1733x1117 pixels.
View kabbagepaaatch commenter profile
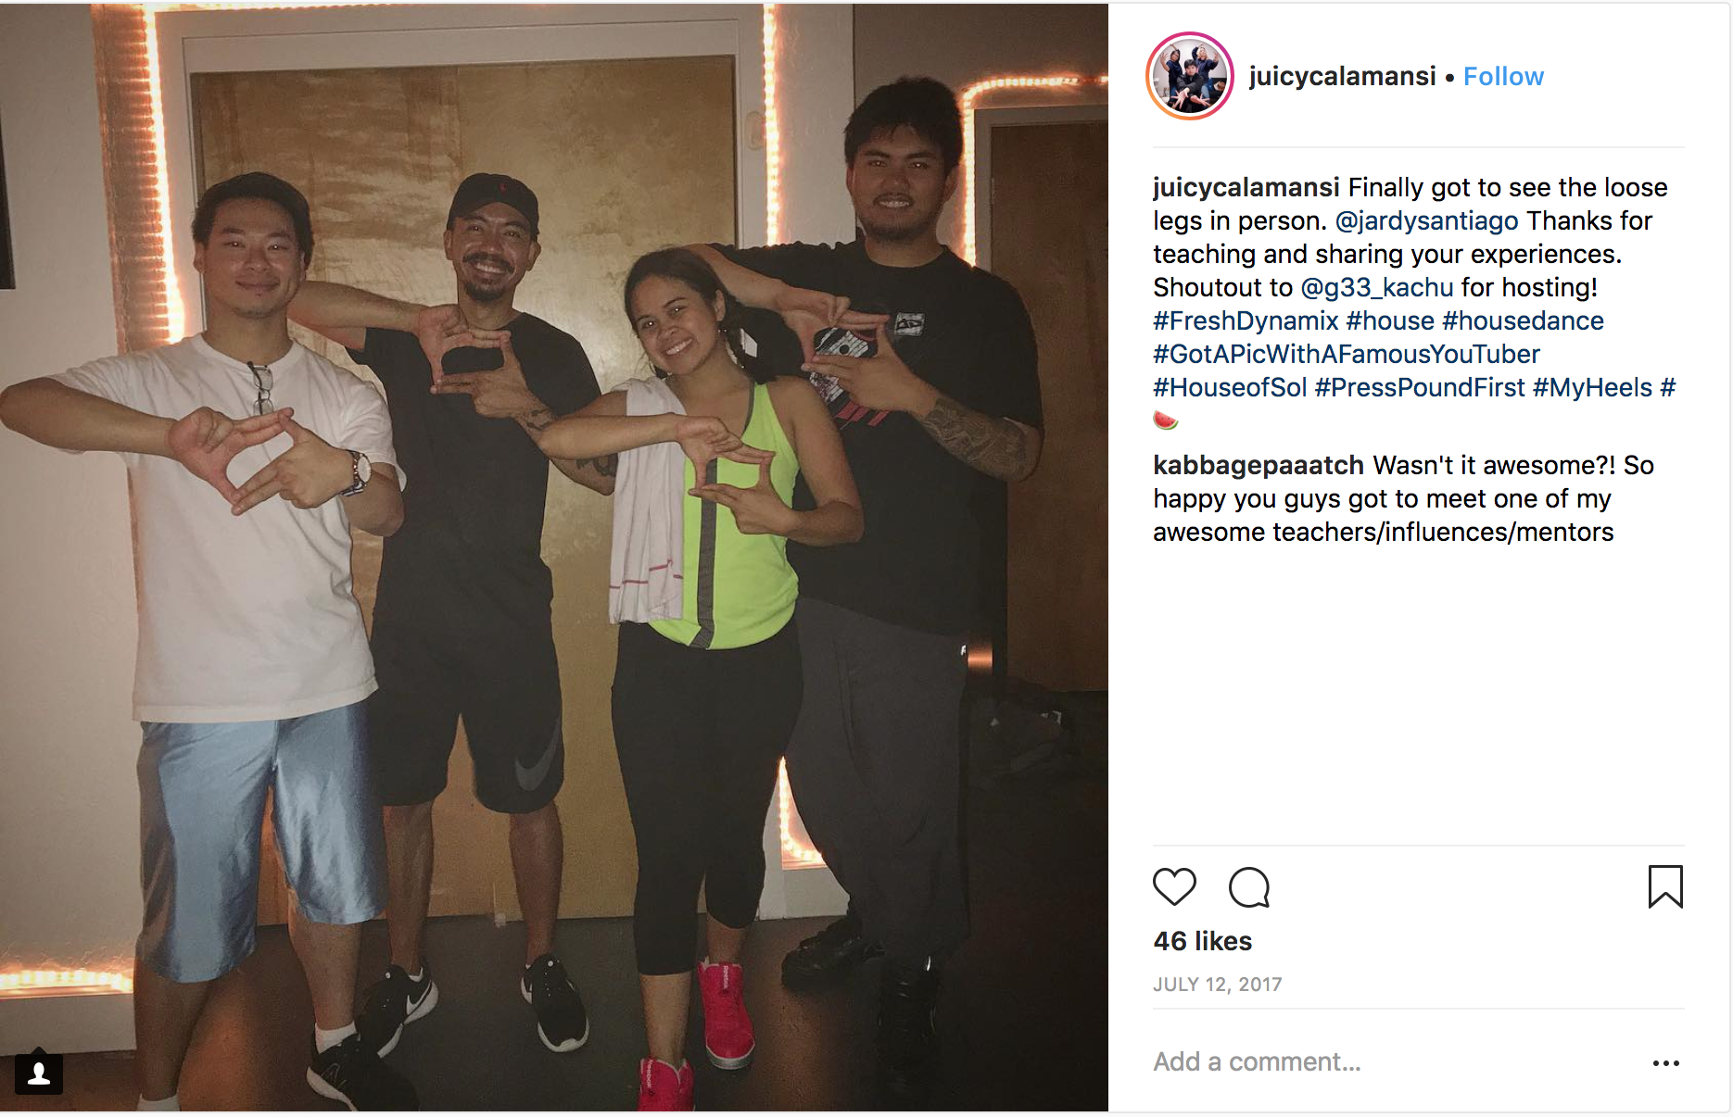1259,465
